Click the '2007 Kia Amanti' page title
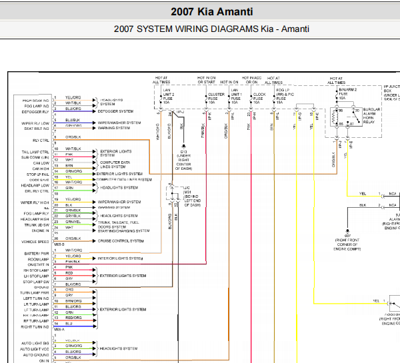400x363 pixels. tap(212, 12)
